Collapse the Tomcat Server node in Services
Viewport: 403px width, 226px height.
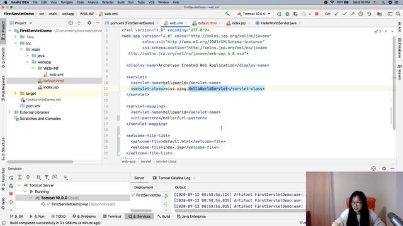(19, 185)
